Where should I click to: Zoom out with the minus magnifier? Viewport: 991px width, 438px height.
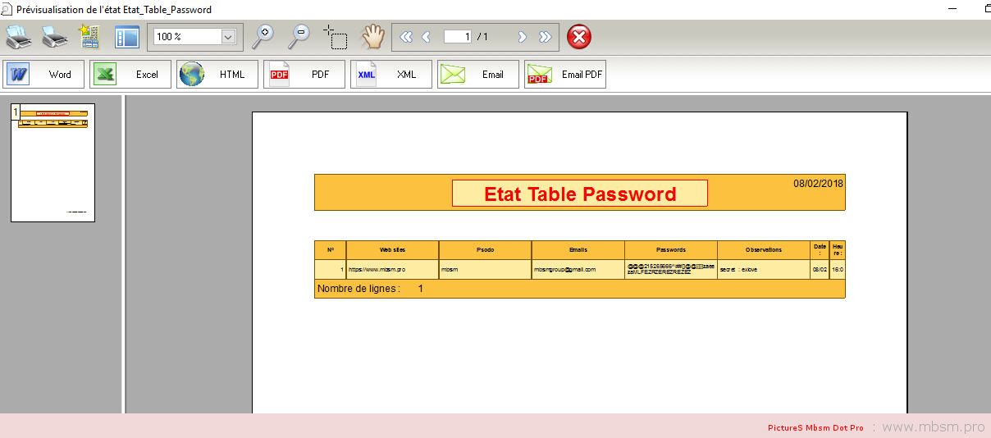(x=299, y=36)
